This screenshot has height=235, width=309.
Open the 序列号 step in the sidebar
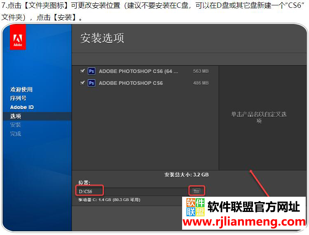pos(18,98)
